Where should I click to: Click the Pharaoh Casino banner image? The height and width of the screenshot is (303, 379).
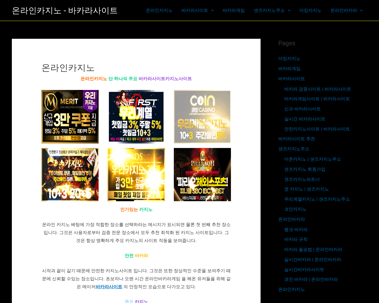(202, 175)
